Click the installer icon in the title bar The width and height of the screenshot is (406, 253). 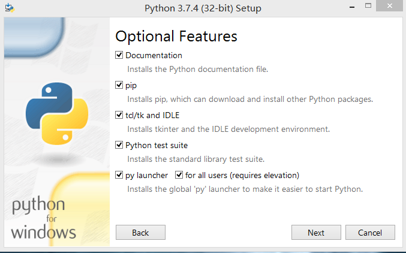(x=10, y=8)
